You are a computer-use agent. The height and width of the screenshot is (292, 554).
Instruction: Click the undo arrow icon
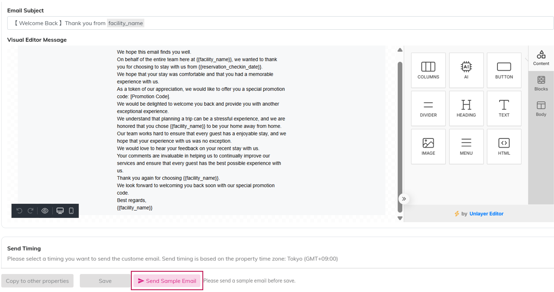pyautogui.click(x=19, y=211)
